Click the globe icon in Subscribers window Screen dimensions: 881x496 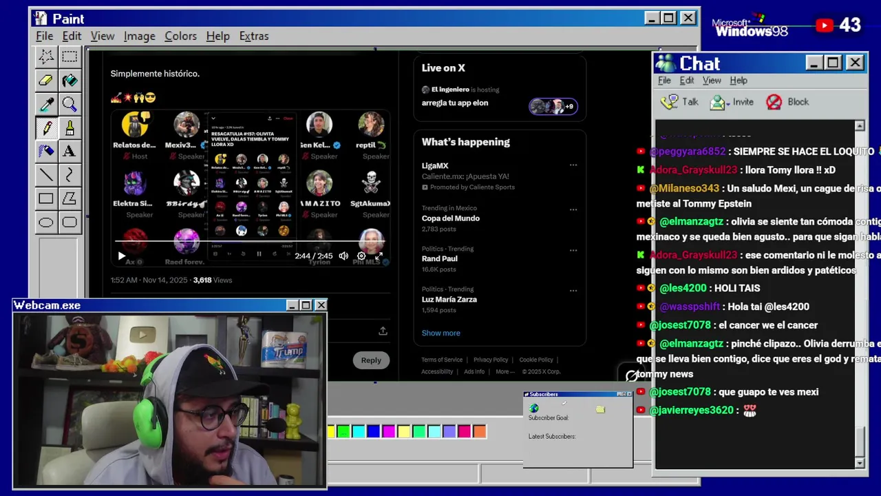(534, 409)
